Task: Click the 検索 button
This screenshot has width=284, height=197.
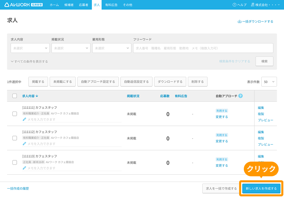Action: (265, 61)
